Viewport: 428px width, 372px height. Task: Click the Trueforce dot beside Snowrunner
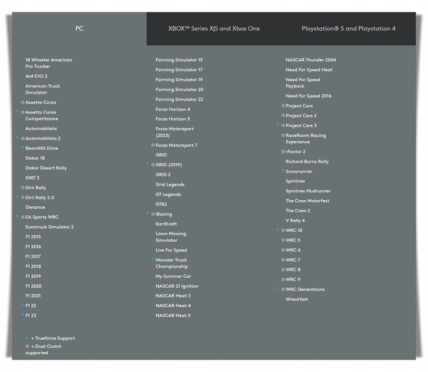tap(283, 171)
